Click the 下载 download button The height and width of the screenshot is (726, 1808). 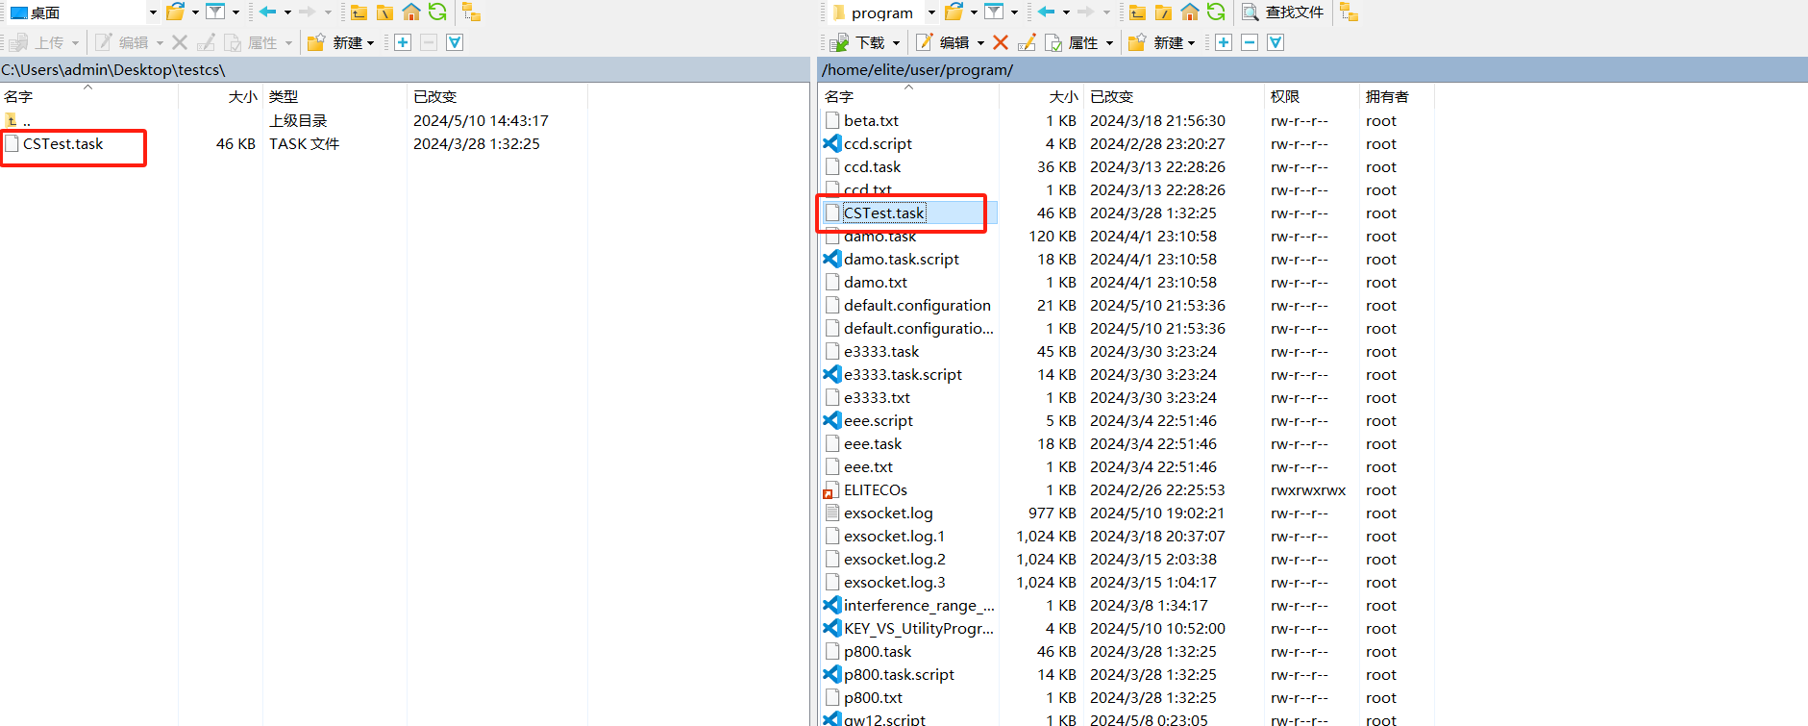pos(861,42)
